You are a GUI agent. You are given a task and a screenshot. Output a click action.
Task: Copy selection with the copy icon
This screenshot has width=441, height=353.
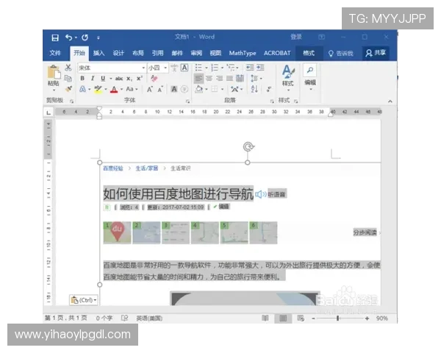[68, 78]
